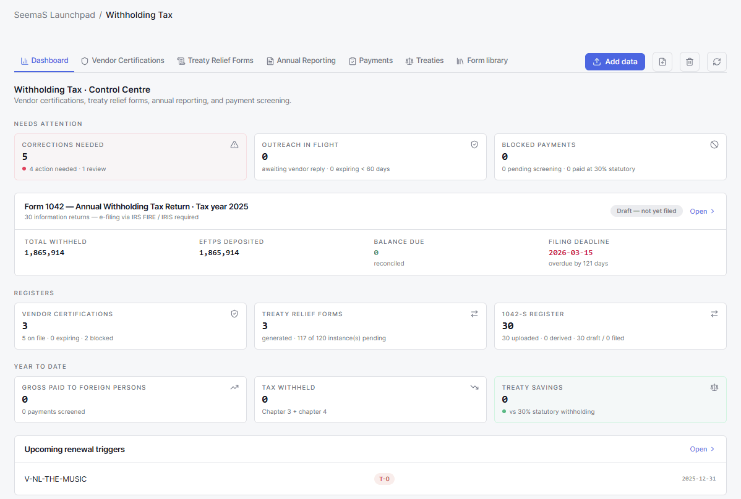The image size is (741, 499).
Task: Click the shield icon beside Vendor Certifications tab
Action: tap(85, 61)
